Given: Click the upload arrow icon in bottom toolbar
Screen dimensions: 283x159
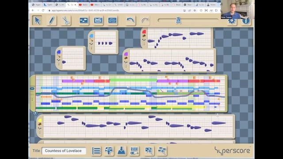Looking at the screenshot, I should click(x=109, y=151).
